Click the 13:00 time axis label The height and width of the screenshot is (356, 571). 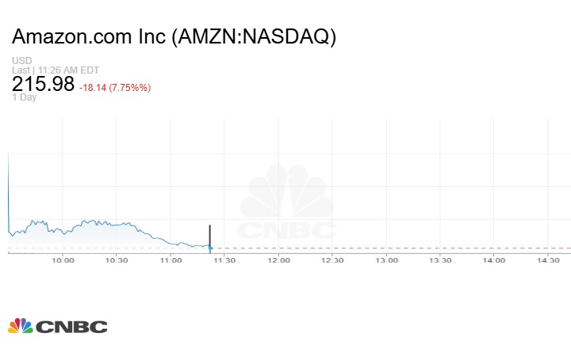(386, 259)
